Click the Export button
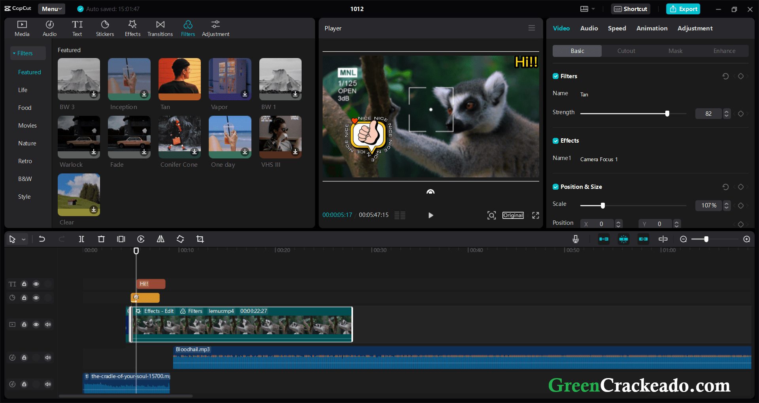Screen dimensions: 759x403 tap(683, 9)
